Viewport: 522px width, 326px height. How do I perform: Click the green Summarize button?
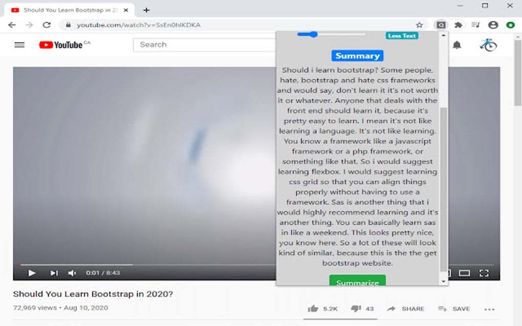[357, 282]
